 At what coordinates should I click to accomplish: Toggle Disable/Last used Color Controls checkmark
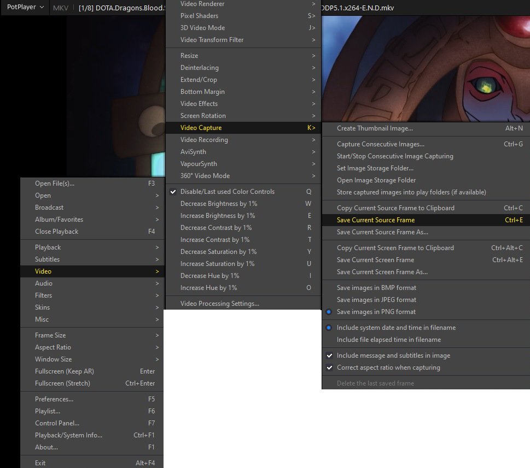click(243, 192)
